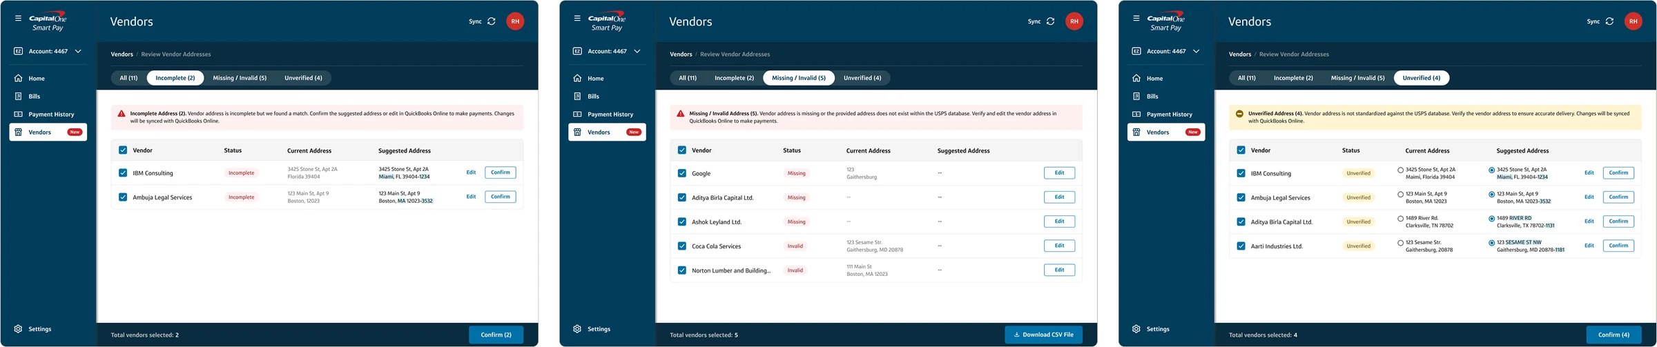Viewport: 1657px width, 347px height.
Task: Open Settings gear in Incomplete screen sidebar
Action: 18,329
